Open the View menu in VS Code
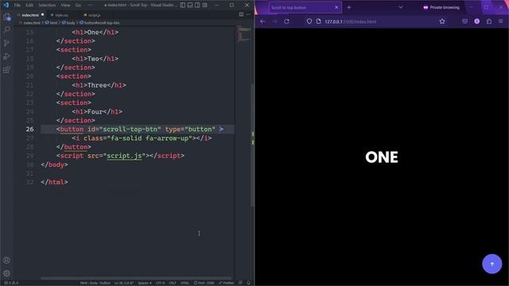 pos(65,6)
